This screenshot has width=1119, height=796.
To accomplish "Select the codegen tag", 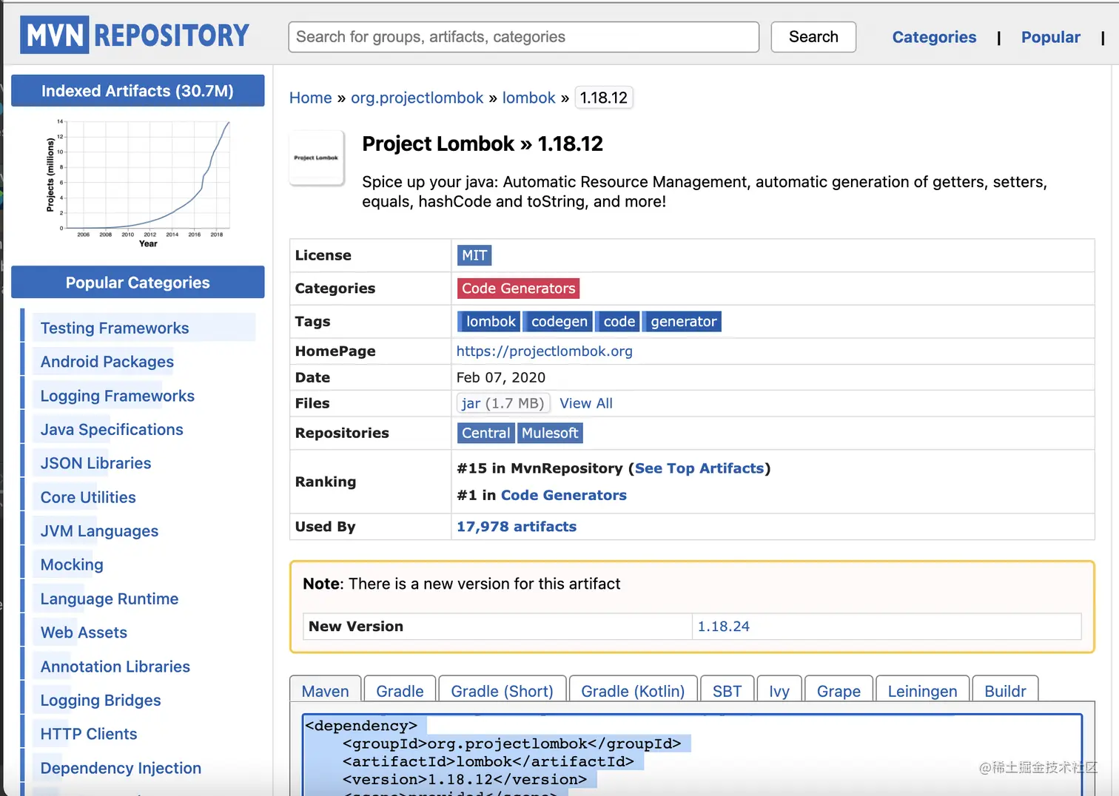I will [558, 322].
